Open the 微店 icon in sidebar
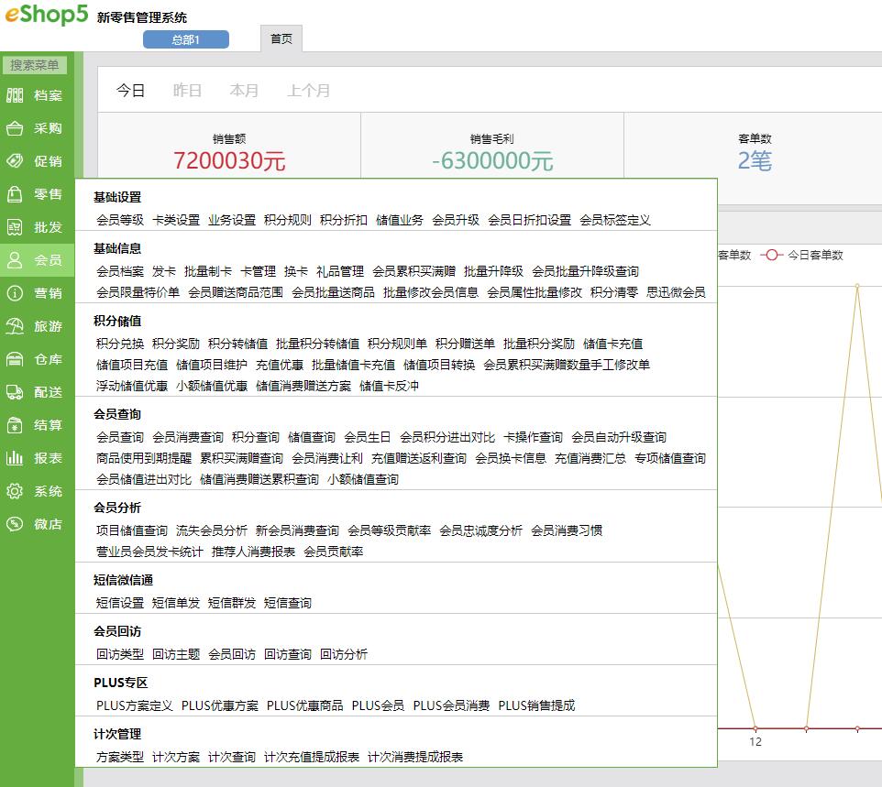The image size is (882, 787). [15, 524]
